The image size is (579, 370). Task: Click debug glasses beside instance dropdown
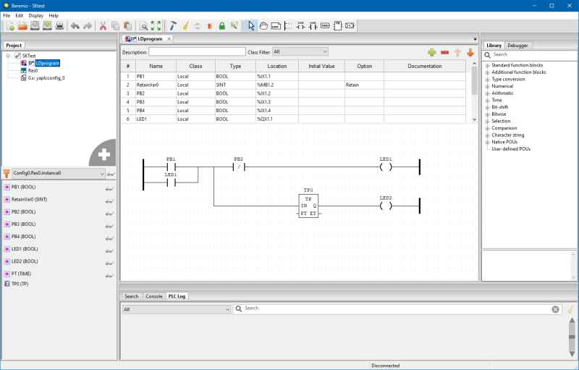(111, 174)
